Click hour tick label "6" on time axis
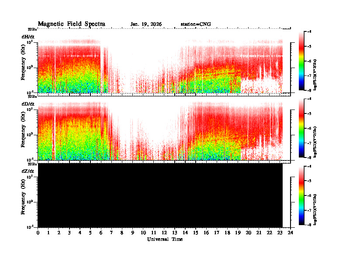This screenshot has height=267, width=346. click(x=101, y=233)
